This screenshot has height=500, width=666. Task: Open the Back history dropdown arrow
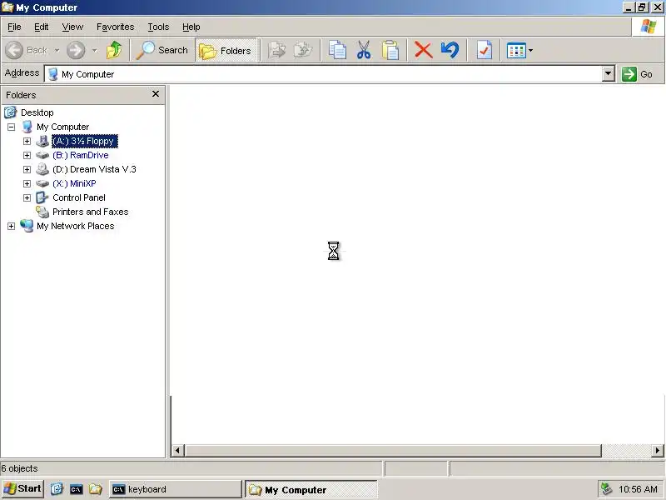coord(57,51)
